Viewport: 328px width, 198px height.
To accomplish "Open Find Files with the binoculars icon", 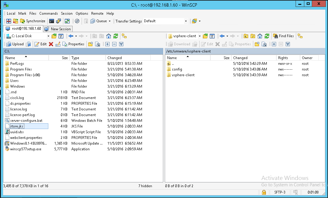I will [283, 36].
